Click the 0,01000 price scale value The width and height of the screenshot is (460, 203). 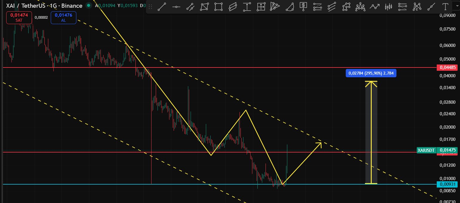point(447,178)
